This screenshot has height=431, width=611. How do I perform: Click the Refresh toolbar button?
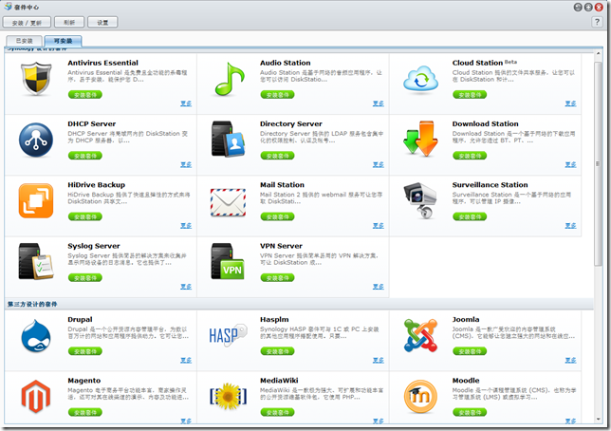point(69,22)
